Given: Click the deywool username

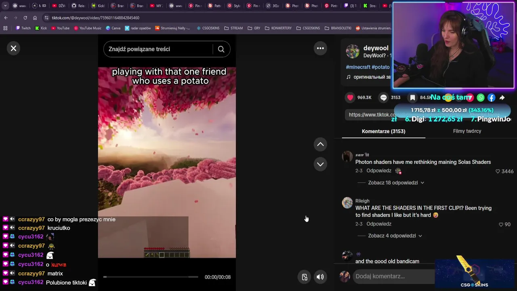Looking at the screenshot, I should (x=376, y=48).
